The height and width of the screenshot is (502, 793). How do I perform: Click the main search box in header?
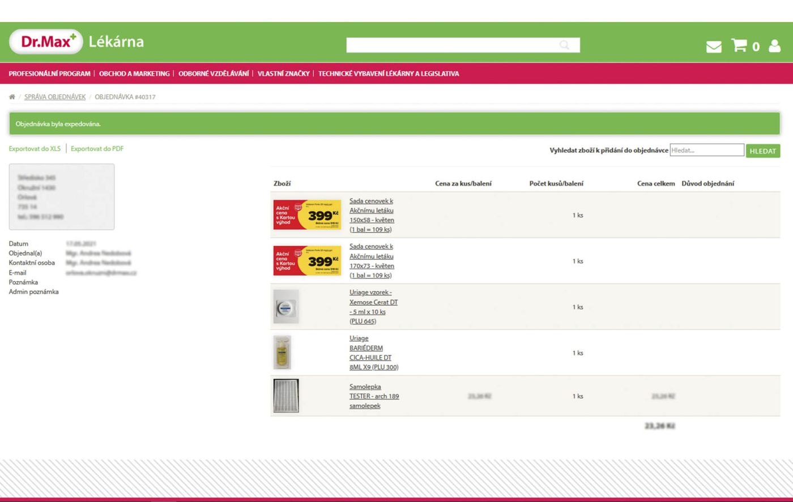(x=453, y=45)
